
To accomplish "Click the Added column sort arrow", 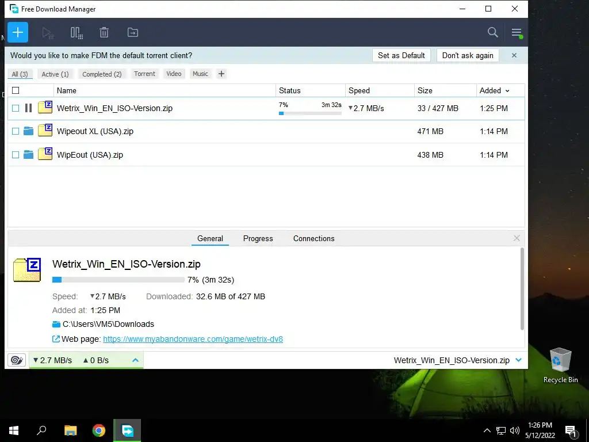I will (507, 91).
